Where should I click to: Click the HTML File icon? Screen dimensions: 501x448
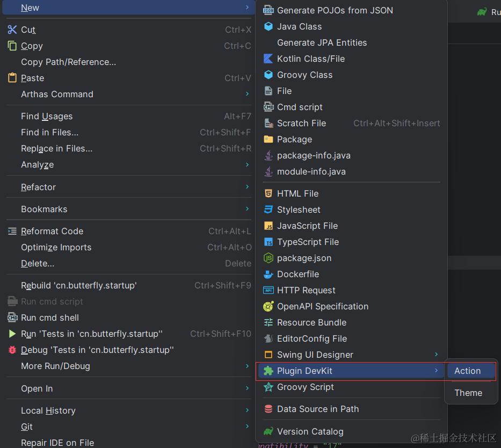[268, 193]
